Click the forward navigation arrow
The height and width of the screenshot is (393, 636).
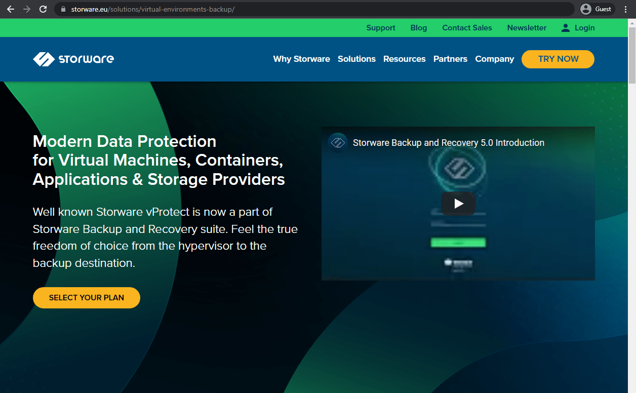coord(26,9)
